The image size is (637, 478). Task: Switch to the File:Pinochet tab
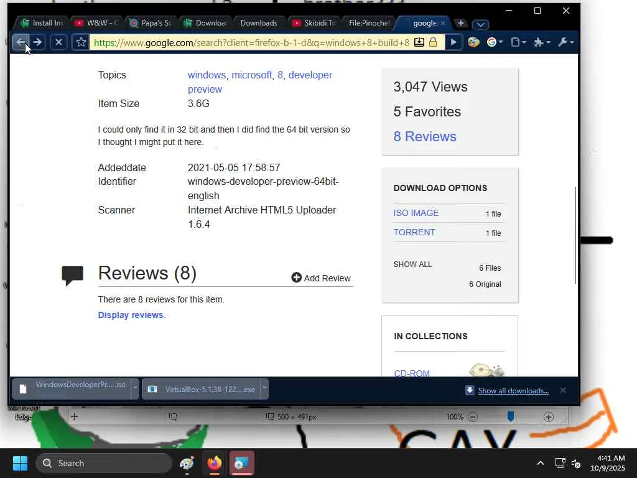(x=369, y=23)
